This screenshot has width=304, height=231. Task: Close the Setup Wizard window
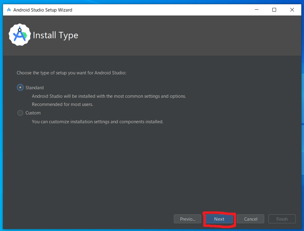(292, 10)
